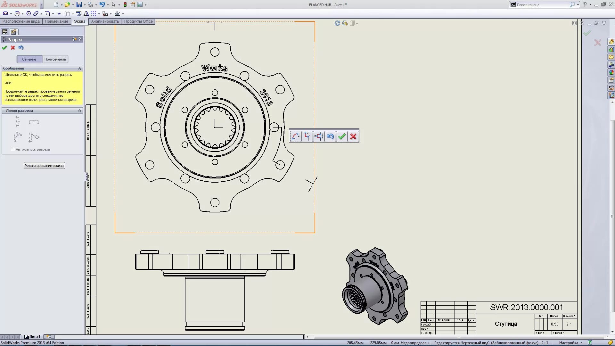Select the Ellipse sketch tool
This screenshot has height=346, width=615.
(36, 13)
